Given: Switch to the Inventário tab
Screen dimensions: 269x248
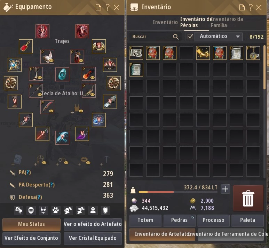Looking at the screenshot, I should pyautogui.click(x=165, y=22).
